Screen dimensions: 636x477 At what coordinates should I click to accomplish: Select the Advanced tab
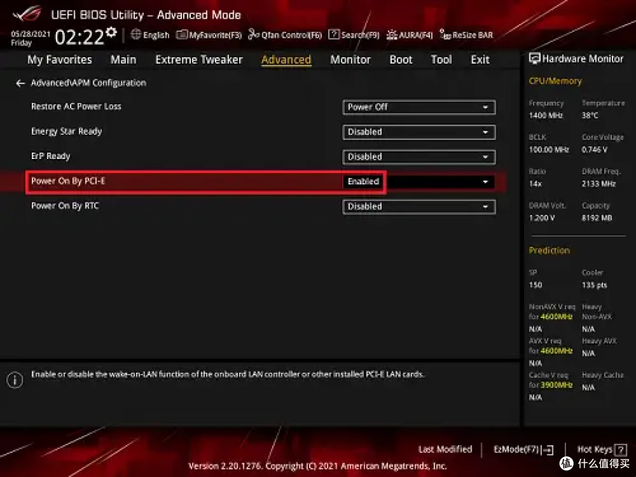(286, 59)
